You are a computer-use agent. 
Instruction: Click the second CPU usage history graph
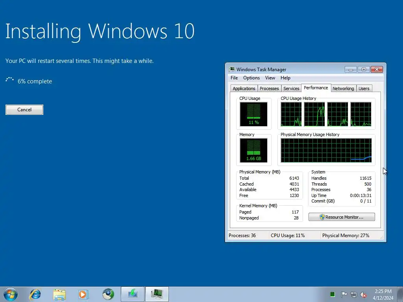pyautogui.click(x=314, y=114)
